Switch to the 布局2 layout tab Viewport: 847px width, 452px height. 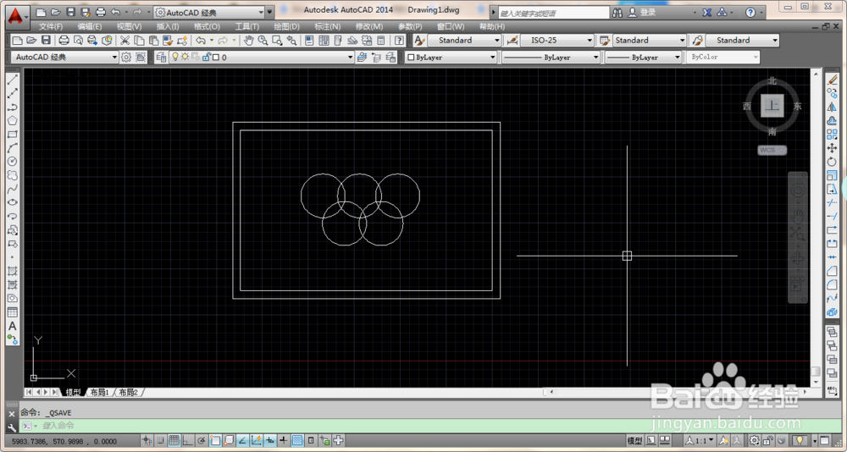[129, 393]
